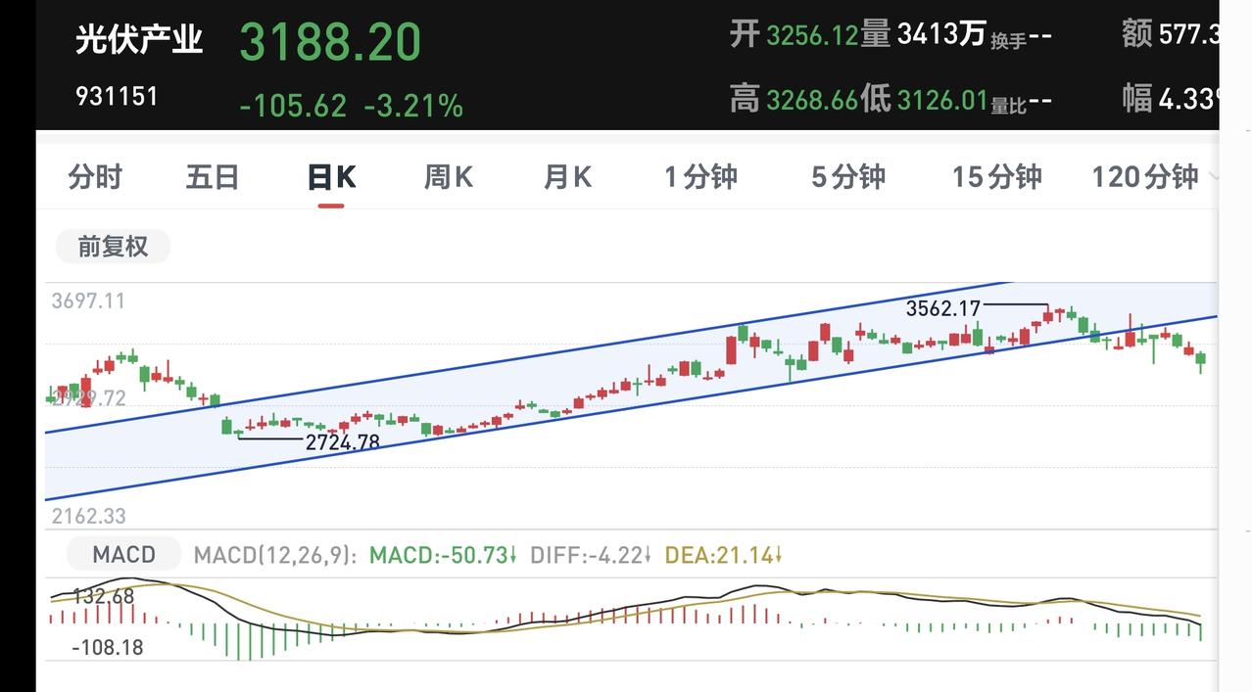Click the DIFF:-4.22 reading
1252x692 pixels.
pos(591,556)
